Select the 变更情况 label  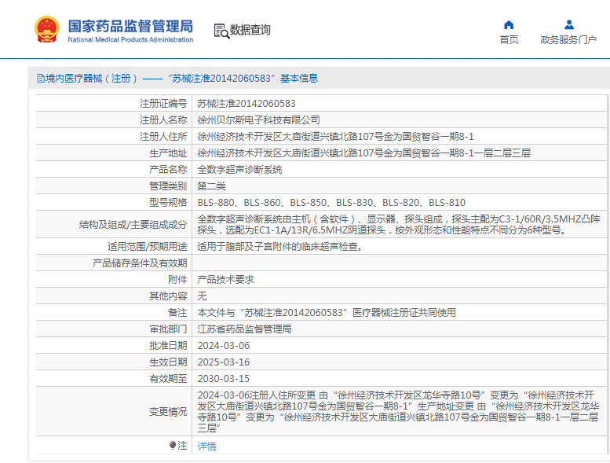[168, 412]
